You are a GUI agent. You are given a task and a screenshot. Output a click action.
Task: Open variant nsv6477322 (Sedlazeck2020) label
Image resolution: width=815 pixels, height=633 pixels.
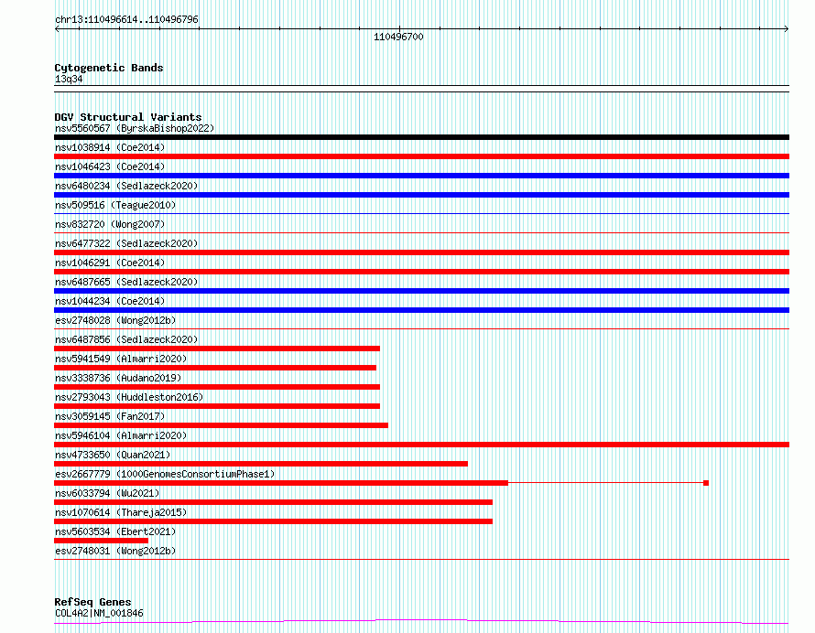coord(126,243)
